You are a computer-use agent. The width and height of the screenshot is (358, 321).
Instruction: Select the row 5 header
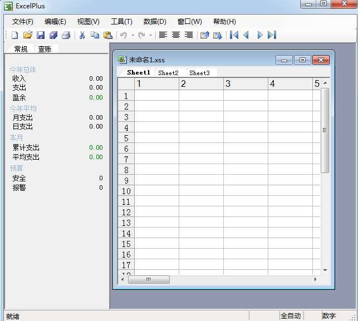[126, 138]
